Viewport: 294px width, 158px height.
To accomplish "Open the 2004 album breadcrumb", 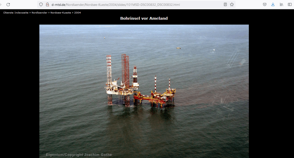I will coord(78,13).
